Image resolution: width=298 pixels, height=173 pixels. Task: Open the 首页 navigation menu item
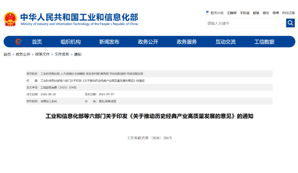click(x=37, y=42)
